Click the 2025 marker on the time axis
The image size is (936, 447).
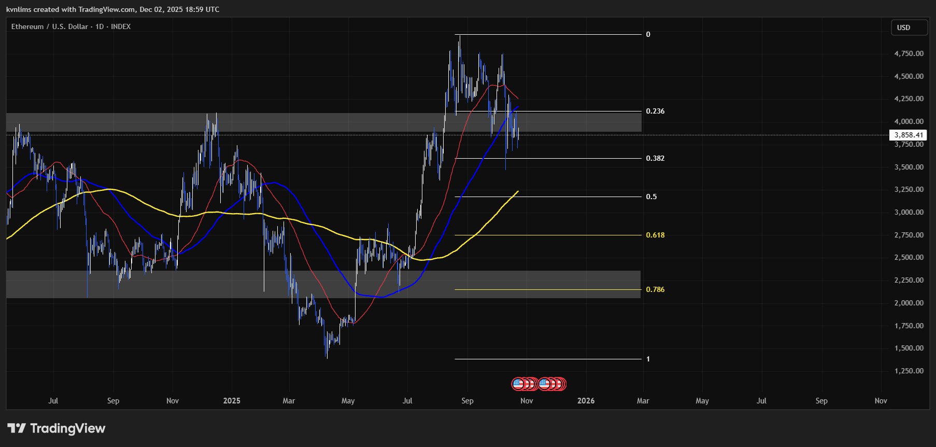point(232,400)
